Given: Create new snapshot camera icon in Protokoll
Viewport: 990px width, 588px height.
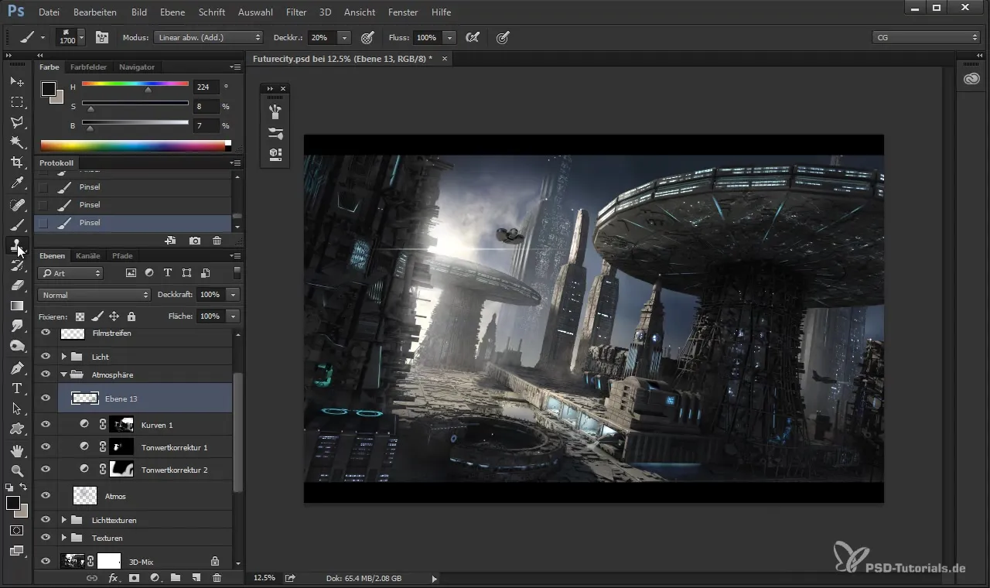Looking at the screenshot, I should coord(195,241).
